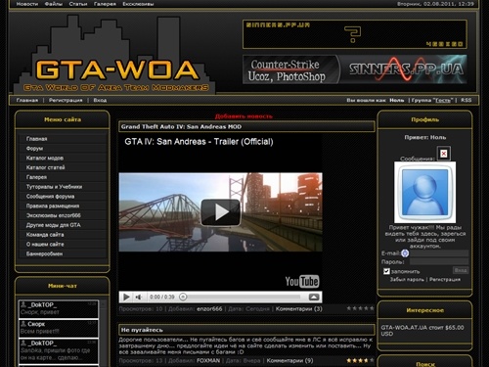
Task: Select Форум in site menu
Action: tap(34, 149)
